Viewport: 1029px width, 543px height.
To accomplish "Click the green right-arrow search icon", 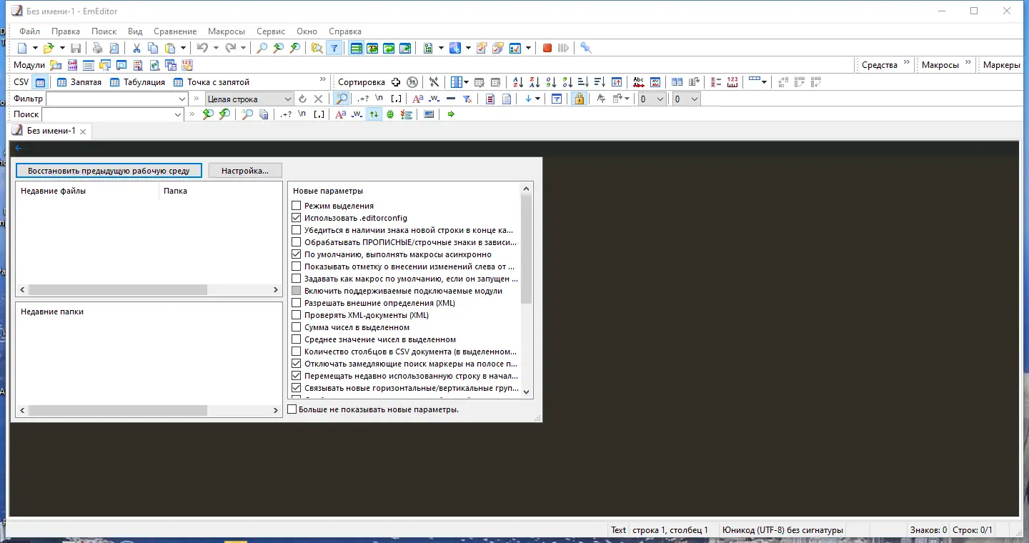I will (451, 114).
